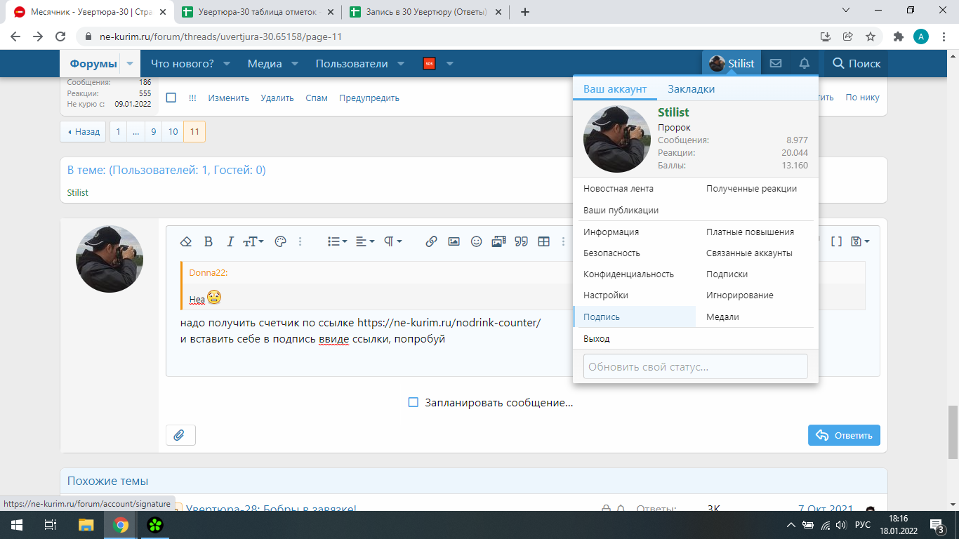This screenshot has width=959, height=539.
Task: Click the Изменить post link
Action: point(229,98)
